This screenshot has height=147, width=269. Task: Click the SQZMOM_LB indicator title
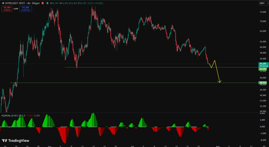click(x=13, y=116)
